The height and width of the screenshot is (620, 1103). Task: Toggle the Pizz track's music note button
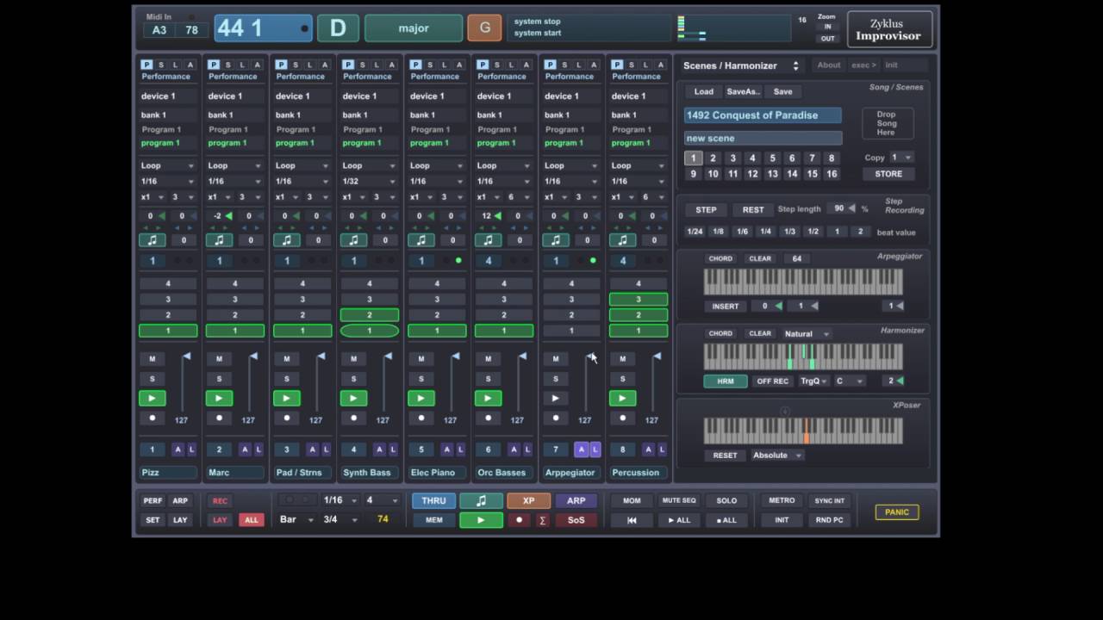click(x=152, y=240)
